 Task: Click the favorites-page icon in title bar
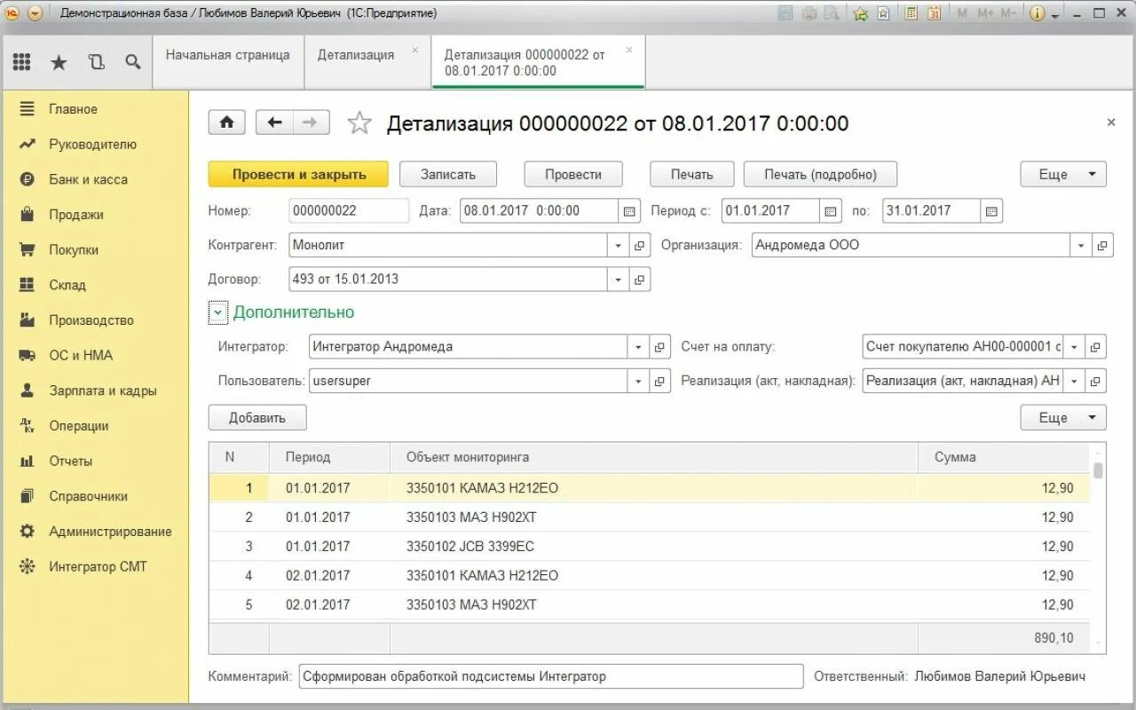pyautogui.click(x=884, y=13)
